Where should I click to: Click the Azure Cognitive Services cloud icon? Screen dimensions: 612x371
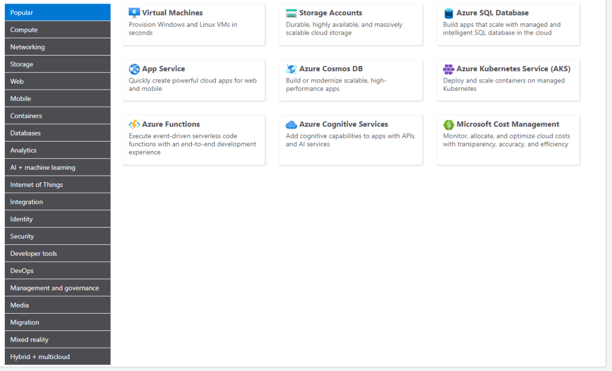[291, 125]
